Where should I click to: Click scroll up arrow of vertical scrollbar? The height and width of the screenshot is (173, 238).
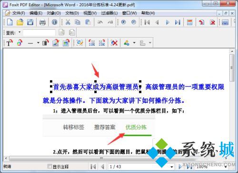pyautogui.click(x=232, y=51)
